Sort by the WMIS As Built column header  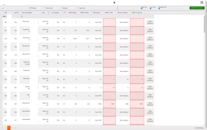click(x=84, y=13)
